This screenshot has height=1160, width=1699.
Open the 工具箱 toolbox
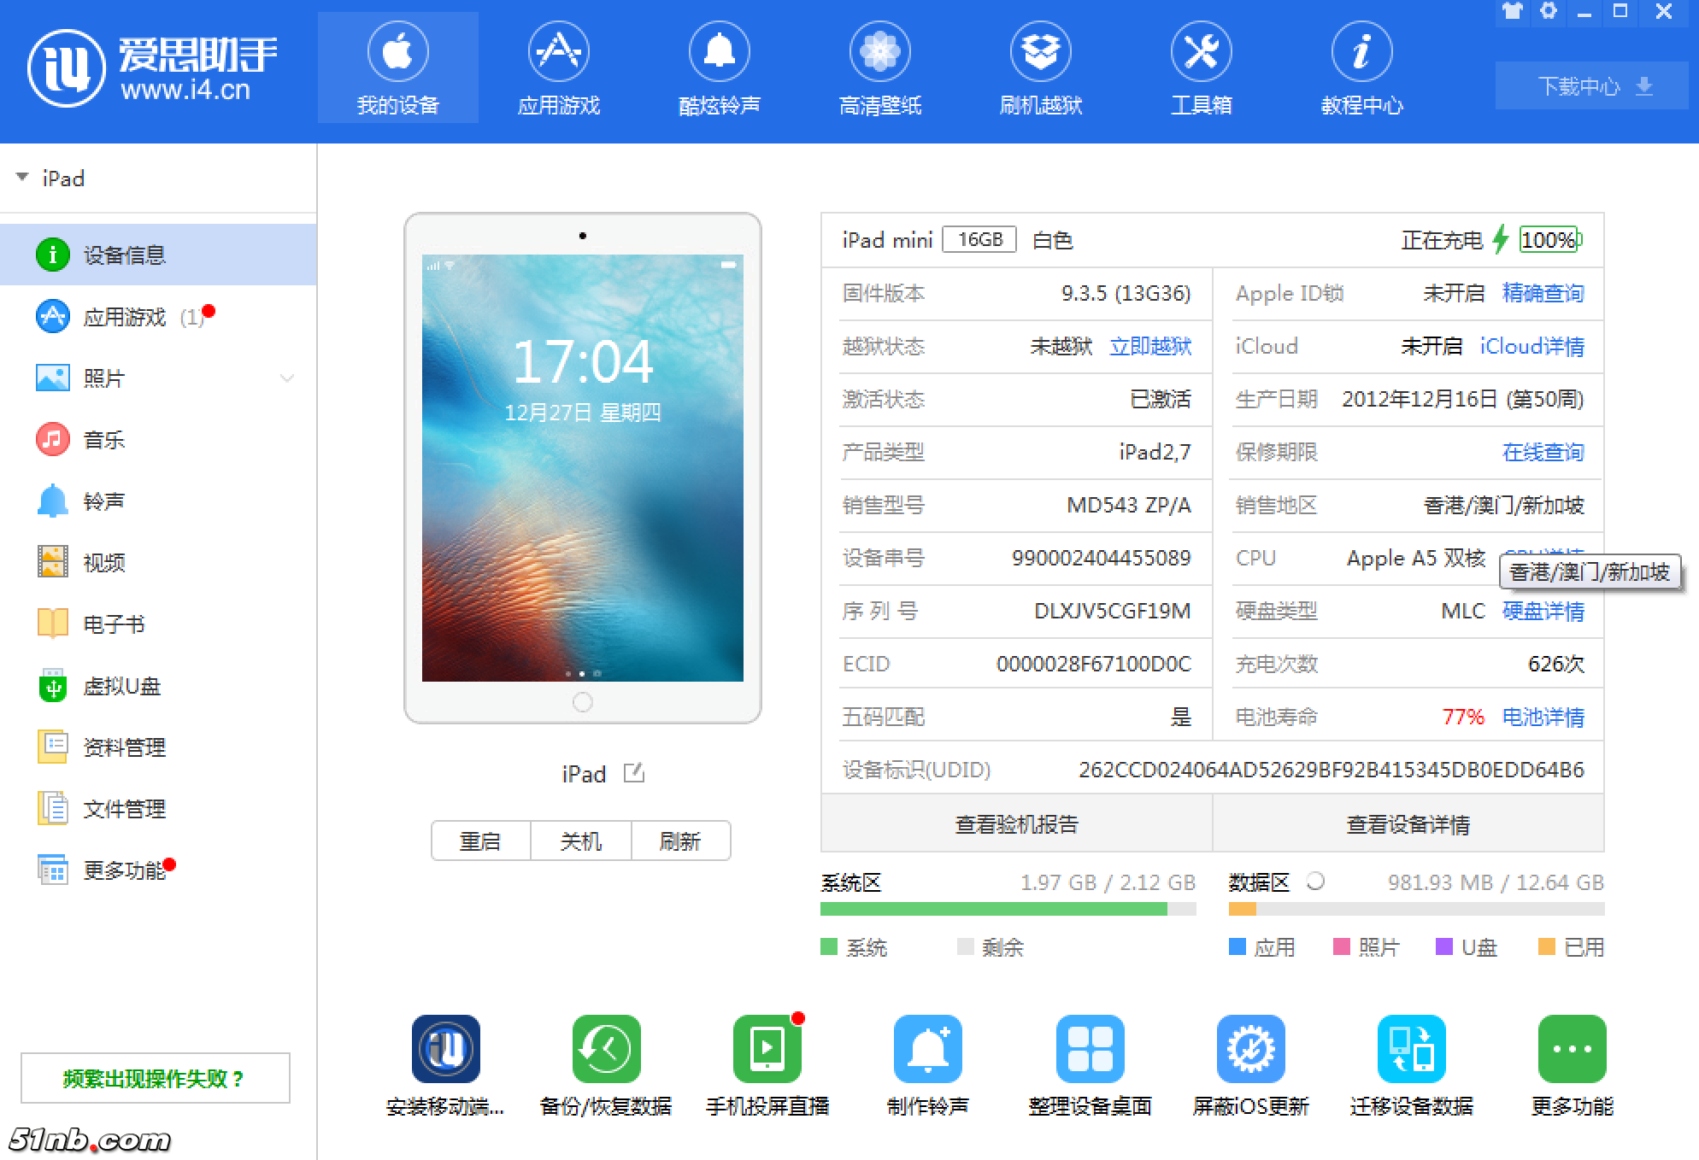tap(1202, 68)
